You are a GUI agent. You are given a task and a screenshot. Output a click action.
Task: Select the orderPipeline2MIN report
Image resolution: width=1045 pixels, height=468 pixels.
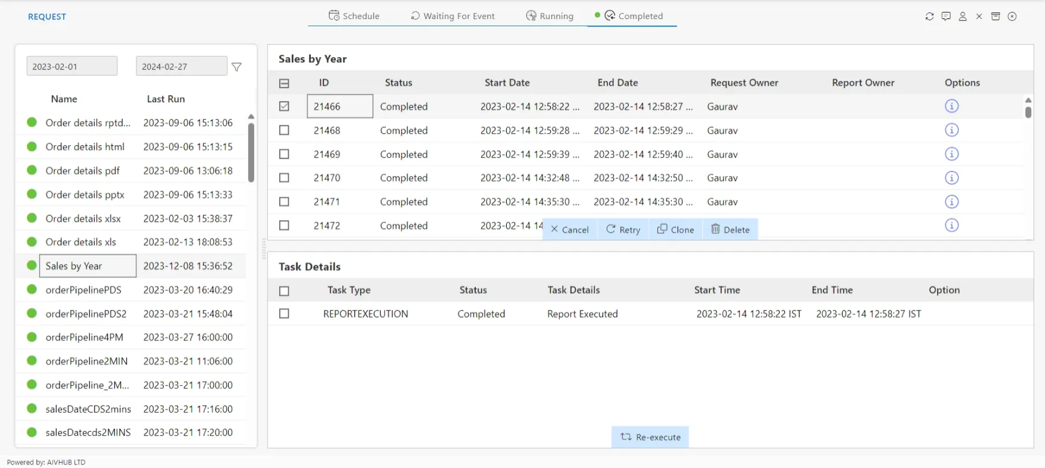click(86, 361)
